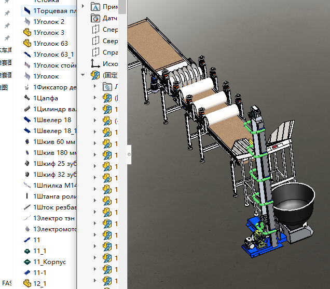The height and width of the screenshot is (289, 330).
Task: Click the 1Шкиф 25 зуб file icon
Action: click(x=27, y=163)
